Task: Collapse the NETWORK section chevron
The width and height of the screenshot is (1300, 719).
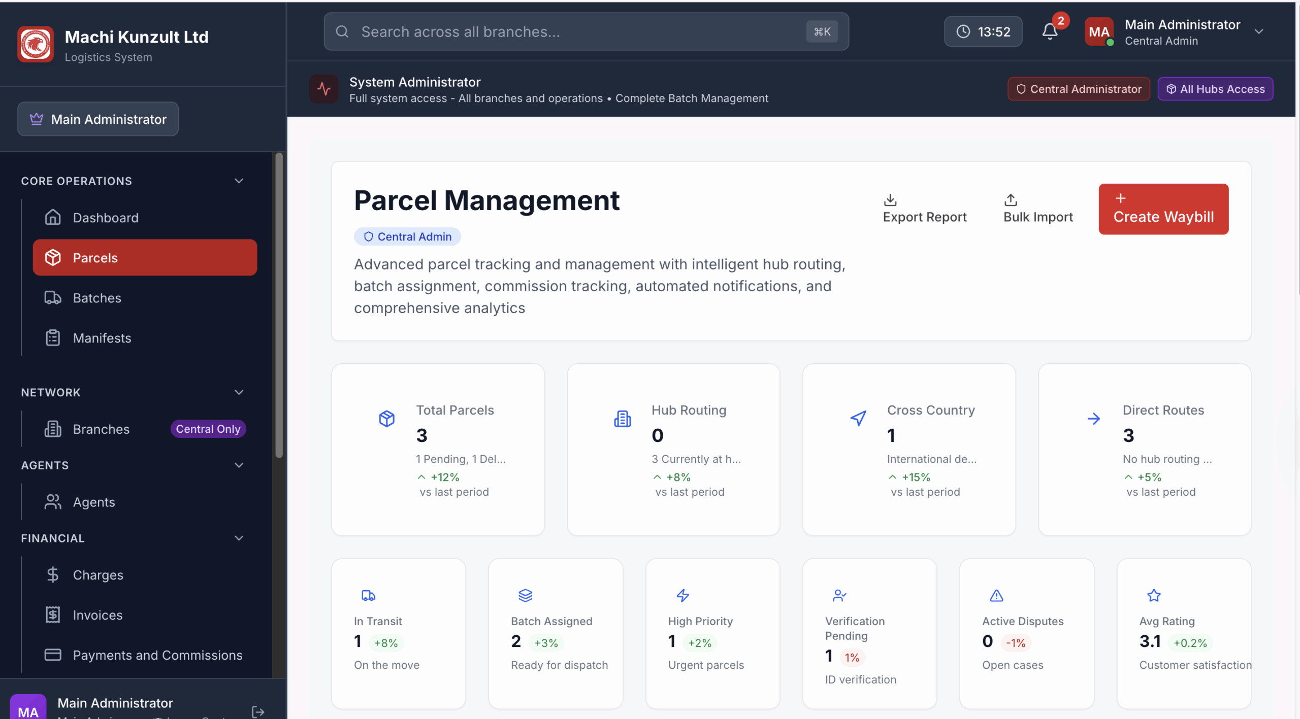Action: tap(239, 392)
